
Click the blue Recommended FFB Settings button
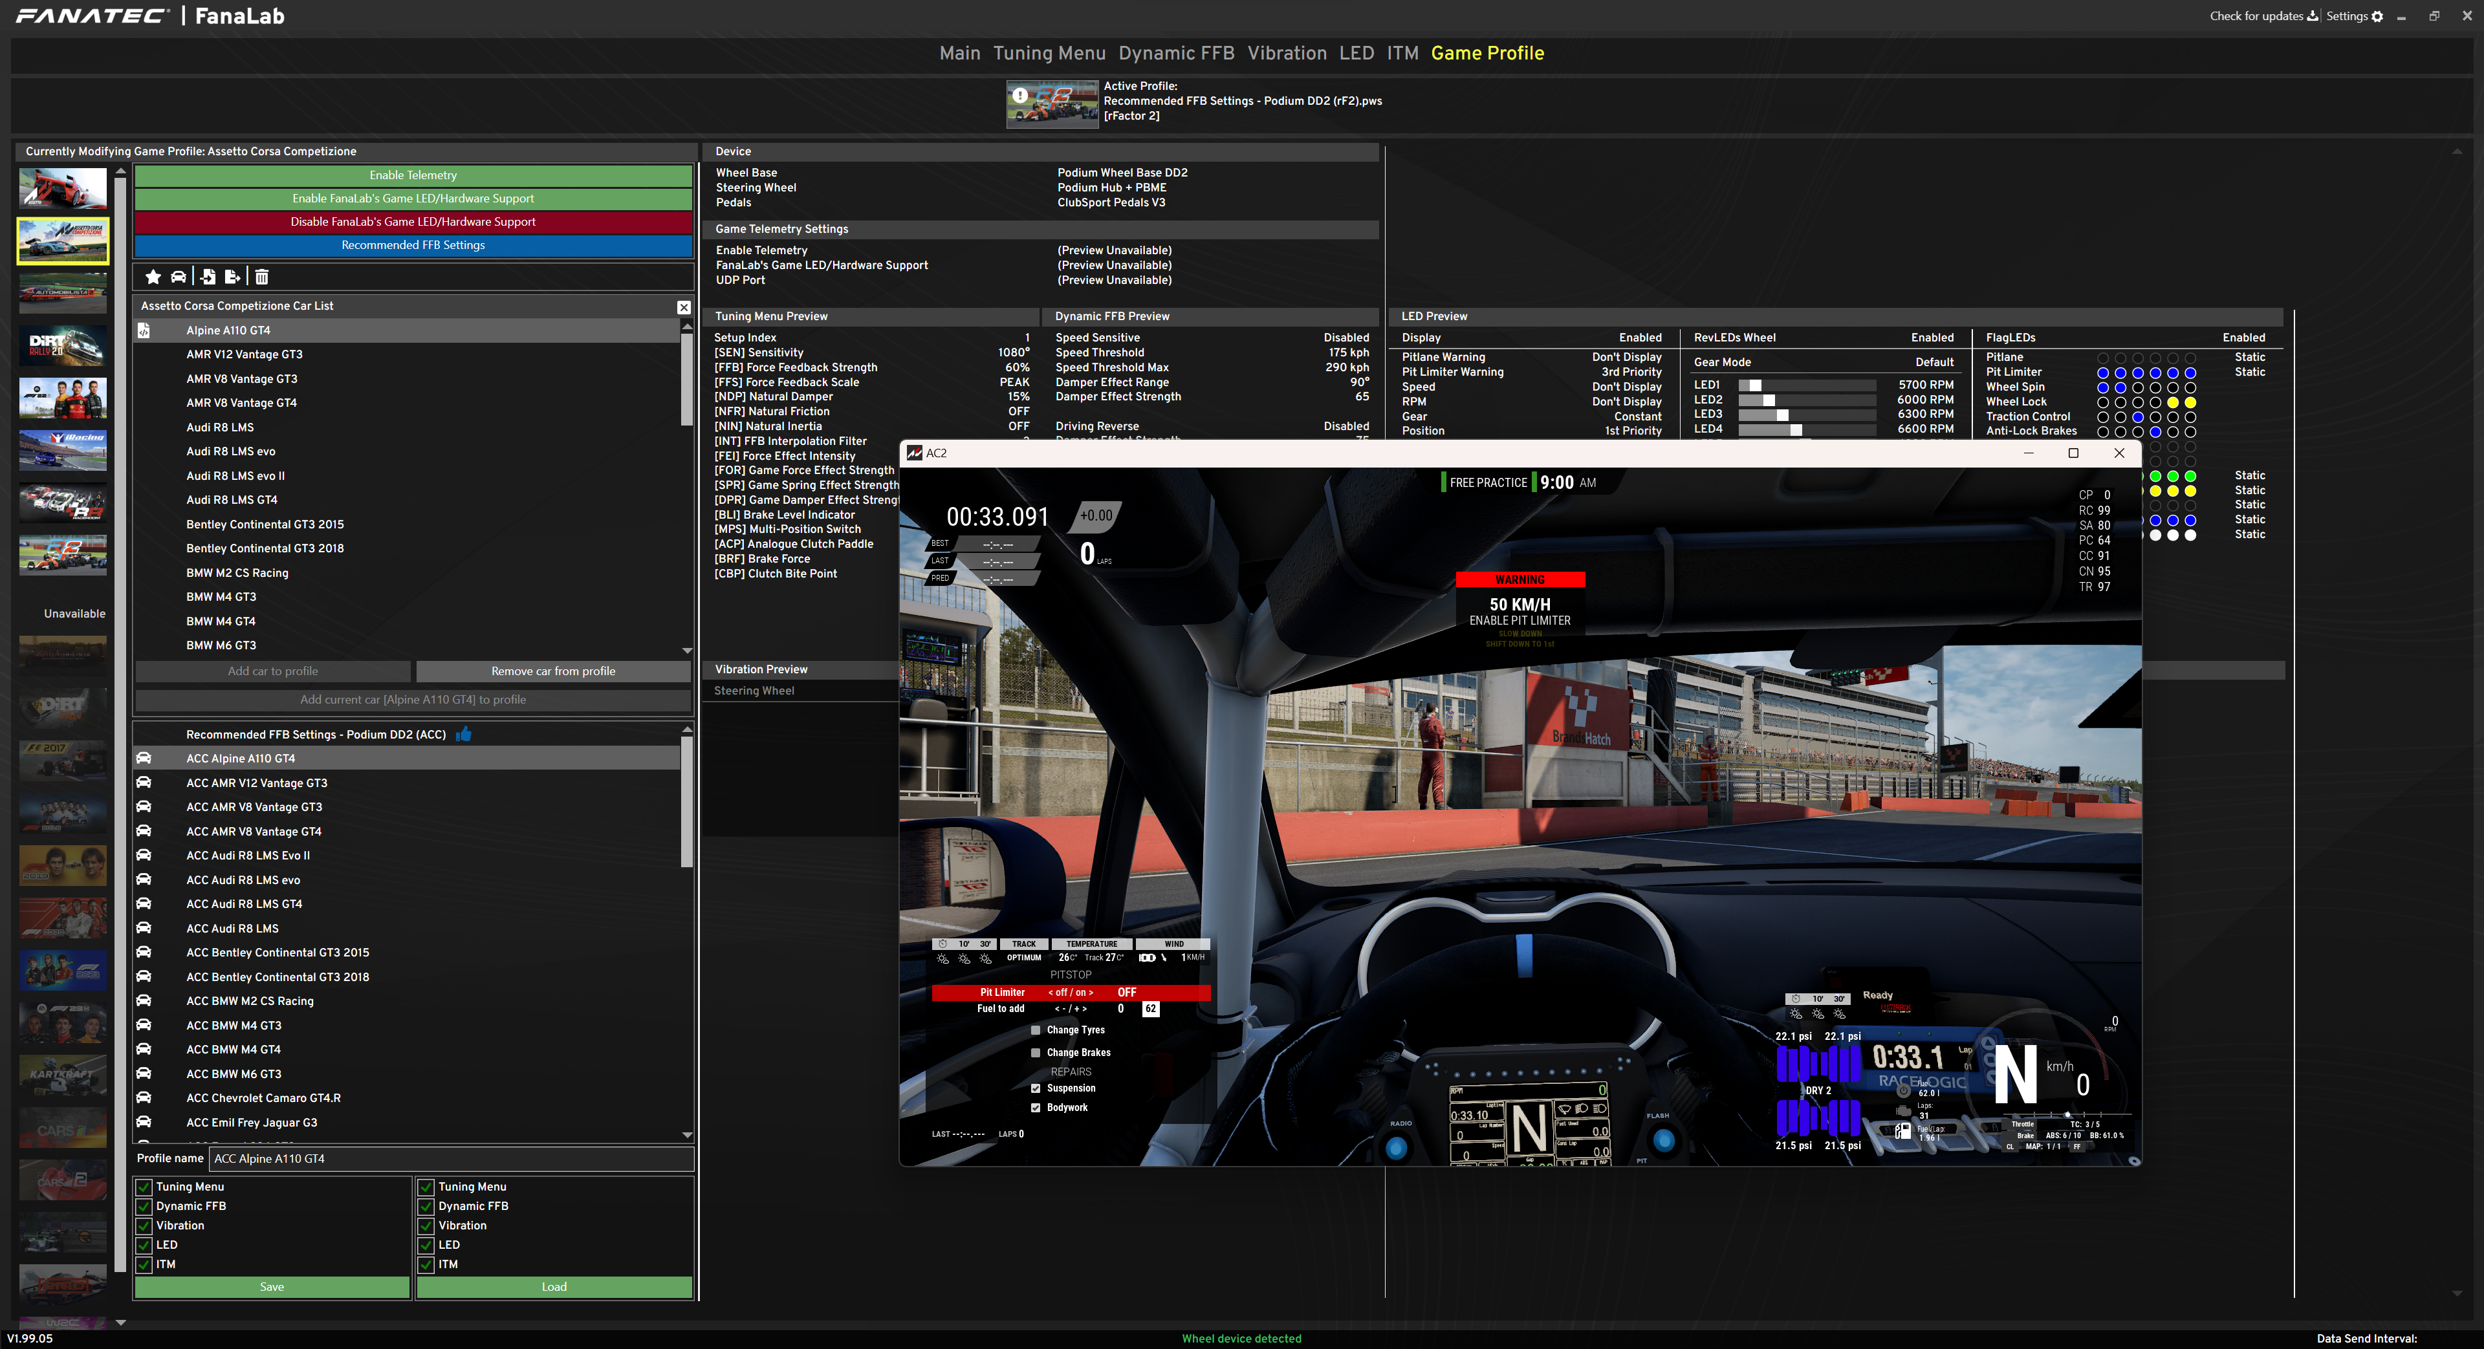(x=413, y=245)
